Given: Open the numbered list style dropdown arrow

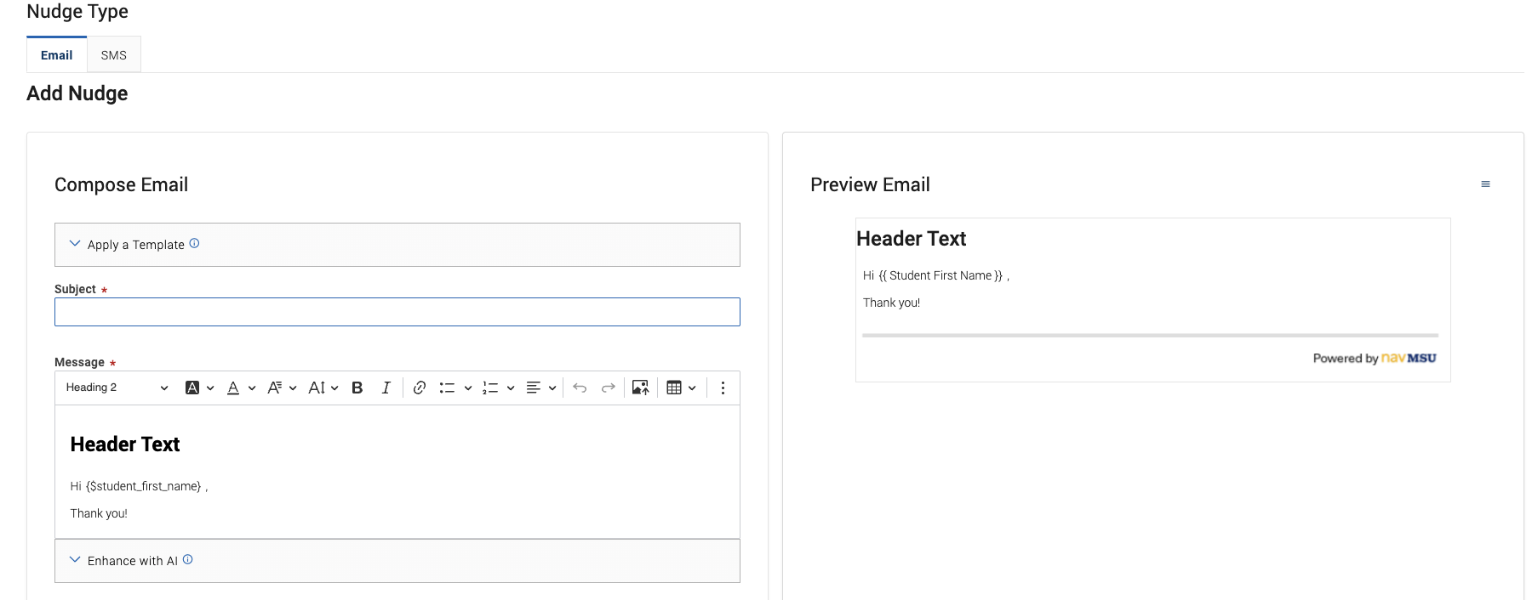Looking at the screenshot, I should coord(511,388).
